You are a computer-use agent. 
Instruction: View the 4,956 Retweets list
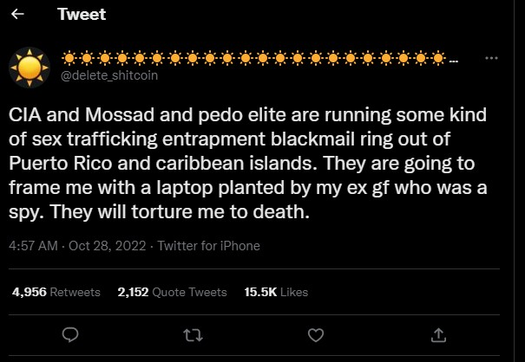click(x=56, y=292)
